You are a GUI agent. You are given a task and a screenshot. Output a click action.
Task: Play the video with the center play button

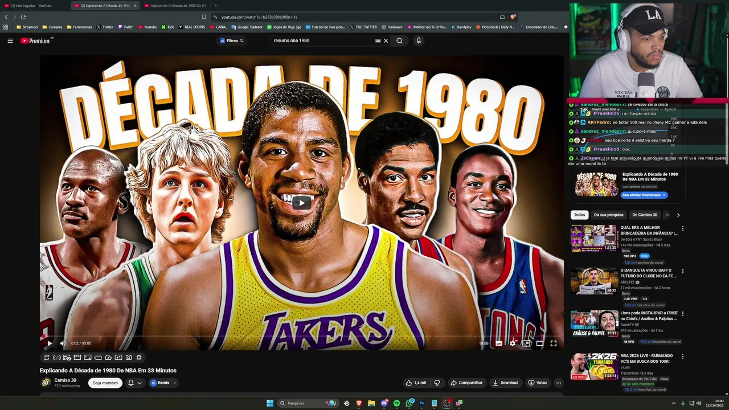301,202
